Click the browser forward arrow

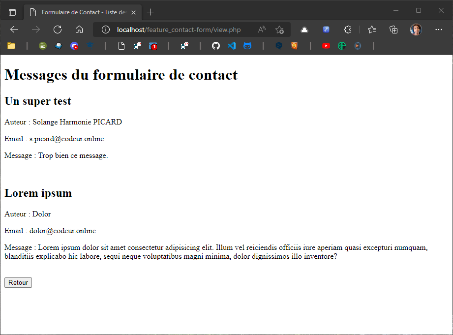point(36,30)
